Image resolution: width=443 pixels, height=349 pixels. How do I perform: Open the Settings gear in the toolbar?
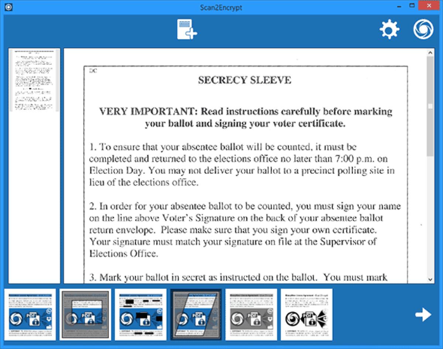tap(389, 29)
